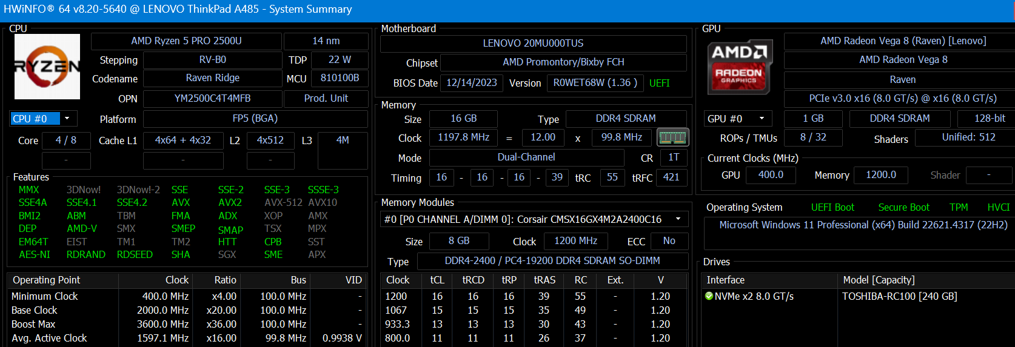Click the AMD Ryzen 5 PRO 2500U field
The width and height of the screenshot is (1015, 347).
tap(186, 41)
